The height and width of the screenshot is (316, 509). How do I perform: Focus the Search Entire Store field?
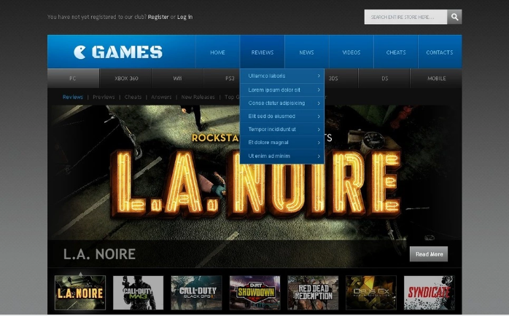405,17
